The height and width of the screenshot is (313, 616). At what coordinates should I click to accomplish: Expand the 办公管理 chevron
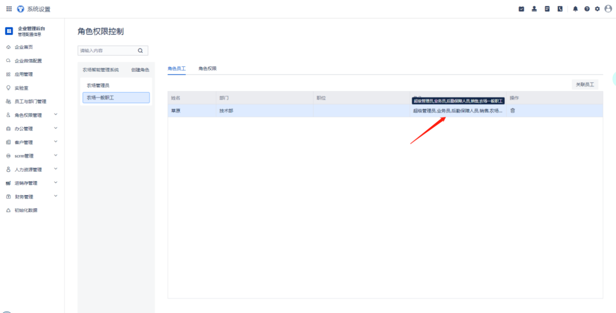pos(56,128)
